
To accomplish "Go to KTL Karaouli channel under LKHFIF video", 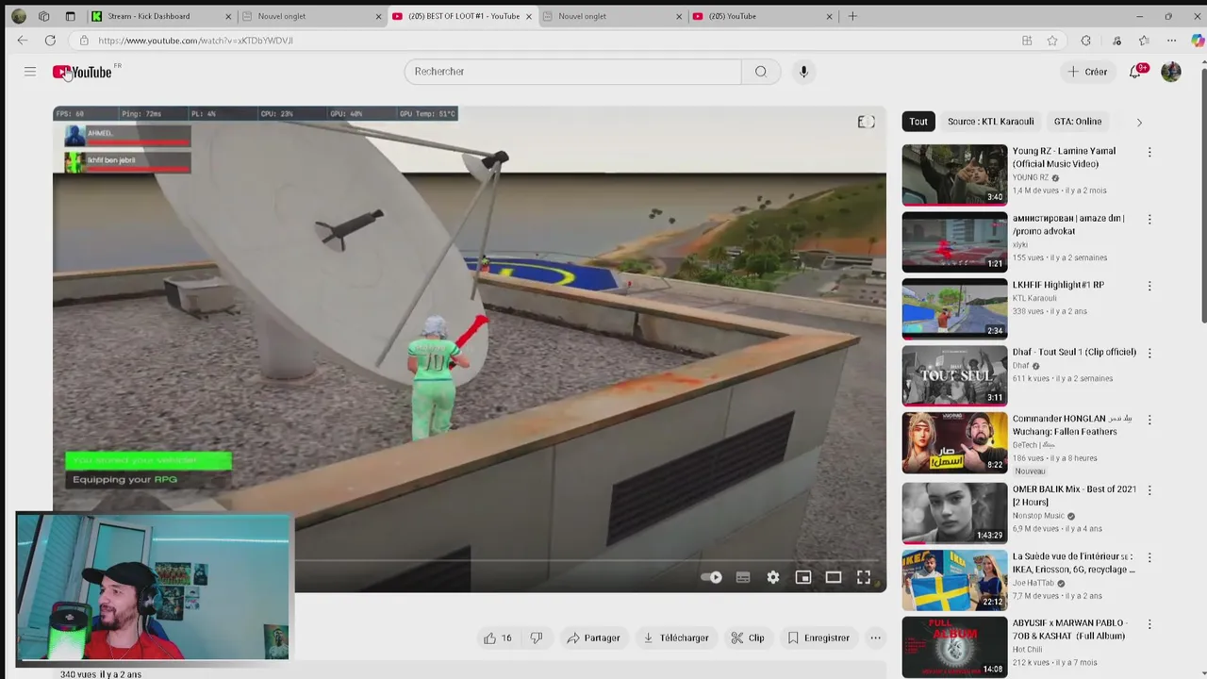I will click(x=1034, y=298).
